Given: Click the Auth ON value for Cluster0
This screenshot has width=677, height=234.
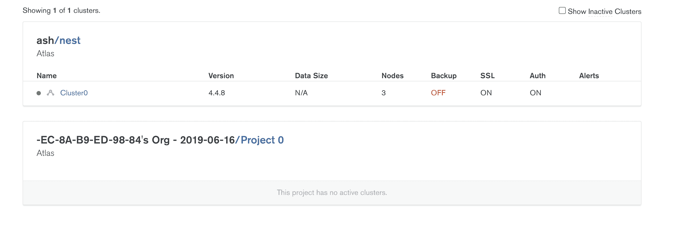Looking at the screenshot, I should 535,93.
